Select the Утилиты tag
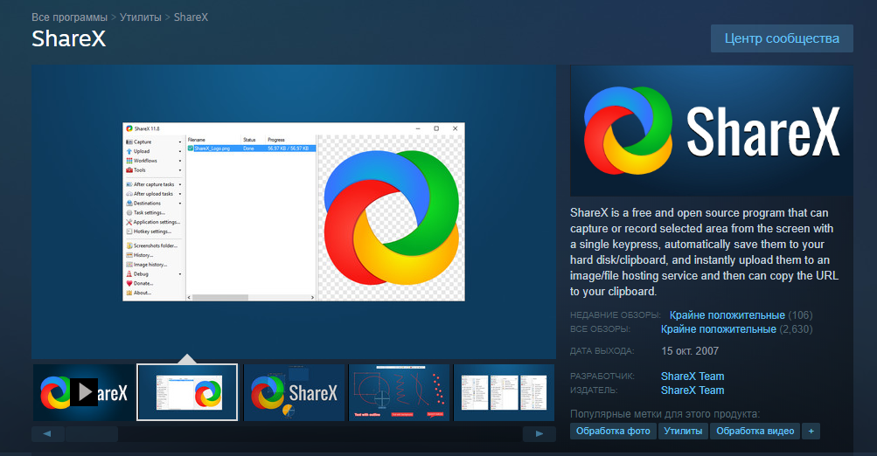 683,431
